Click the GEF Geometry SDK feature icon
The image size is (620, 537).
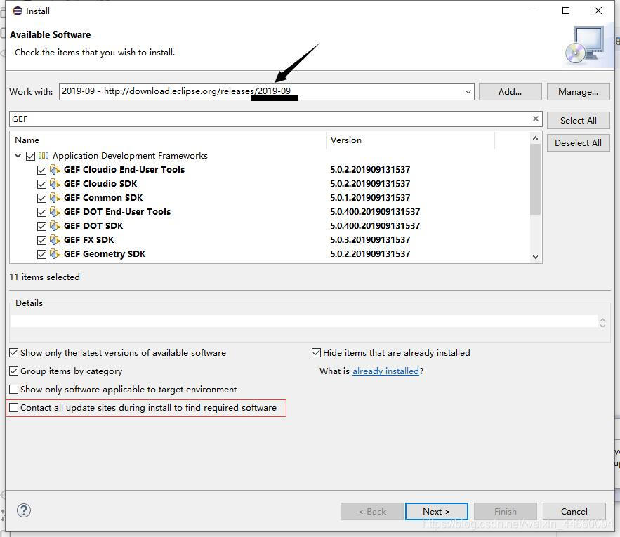pos(55,253)
